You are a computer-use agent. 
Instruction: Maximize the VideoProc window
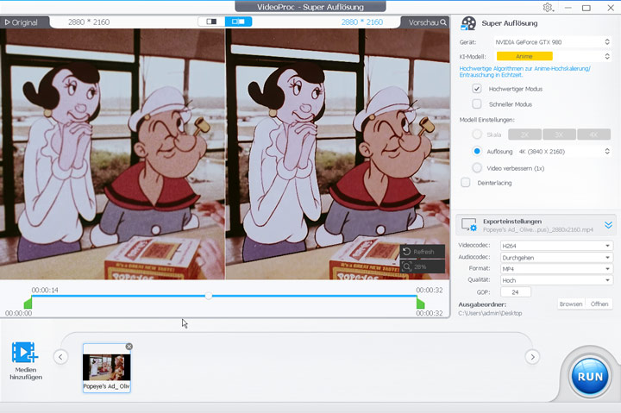(x=586, y=8)
